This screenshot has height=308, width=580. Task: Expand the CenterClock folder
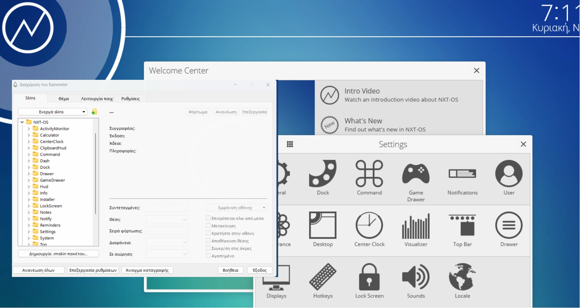coord(29,142)
